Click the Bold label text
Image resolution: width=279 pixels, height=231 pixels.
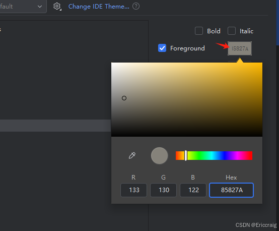coord(214,31)
